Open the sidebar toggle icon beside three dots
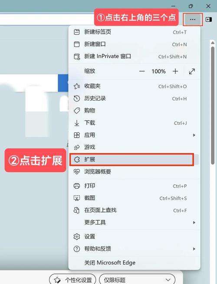 [x=208, y=20]
